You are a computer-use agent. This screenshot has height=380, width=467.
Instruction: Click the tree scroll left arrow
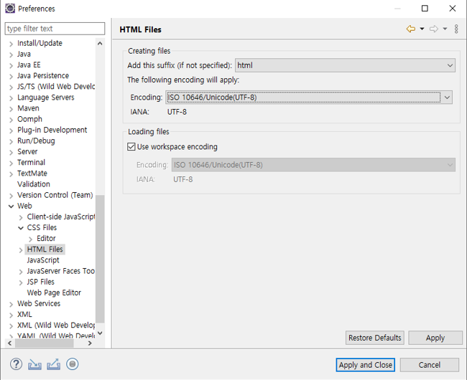click(10, 343)
